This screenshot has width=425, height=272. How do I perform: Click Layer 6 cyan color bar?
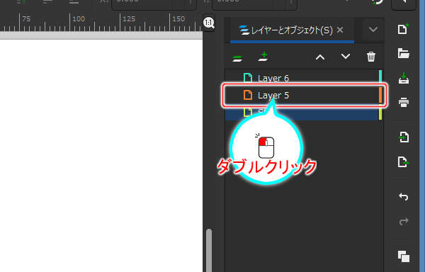pyautogui.click(x=380, y=76)
